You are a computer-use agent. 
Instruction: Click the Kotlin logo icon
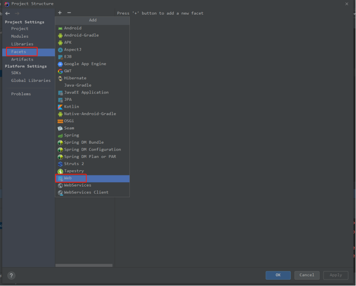point(60,107)
